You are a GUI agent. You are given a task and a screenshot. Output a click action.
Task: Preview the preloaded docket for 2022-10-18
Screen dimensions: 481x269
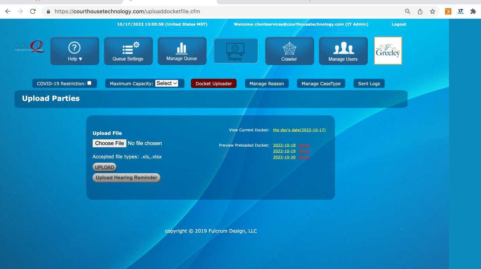284,145
